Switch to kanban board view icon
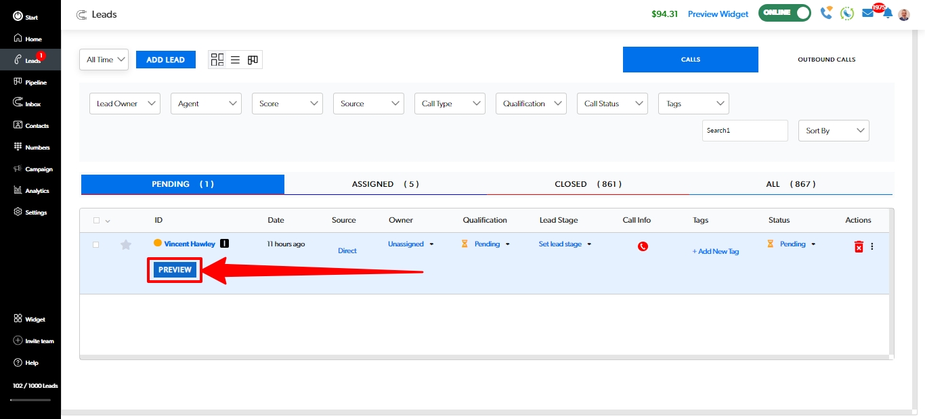The width and height of the screenshot is (925, 419). 253,60
